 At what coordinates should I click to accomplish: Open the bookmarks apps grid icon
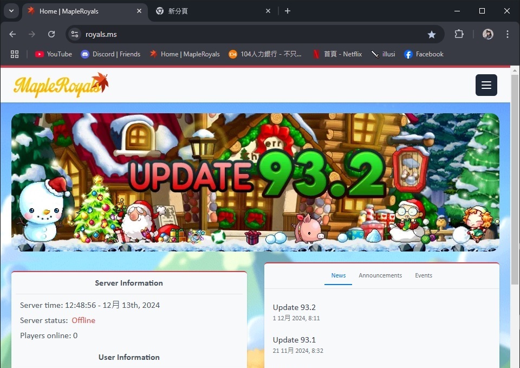pyautogui.click(x=15, y=54)
